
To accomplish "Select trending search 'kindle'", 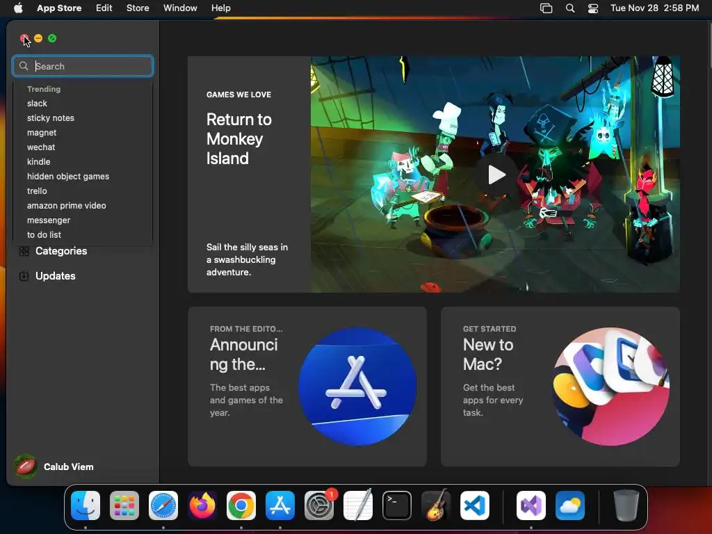I will click(39, 161).
